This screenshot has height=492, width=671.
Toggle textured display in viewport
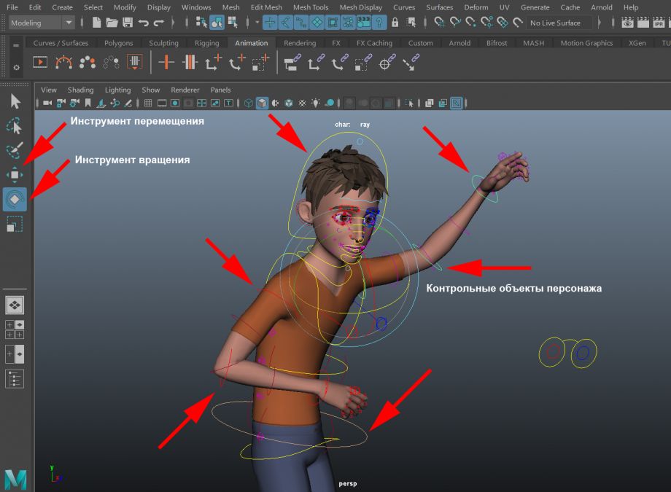pyautogui.click(x=302, y=103)
